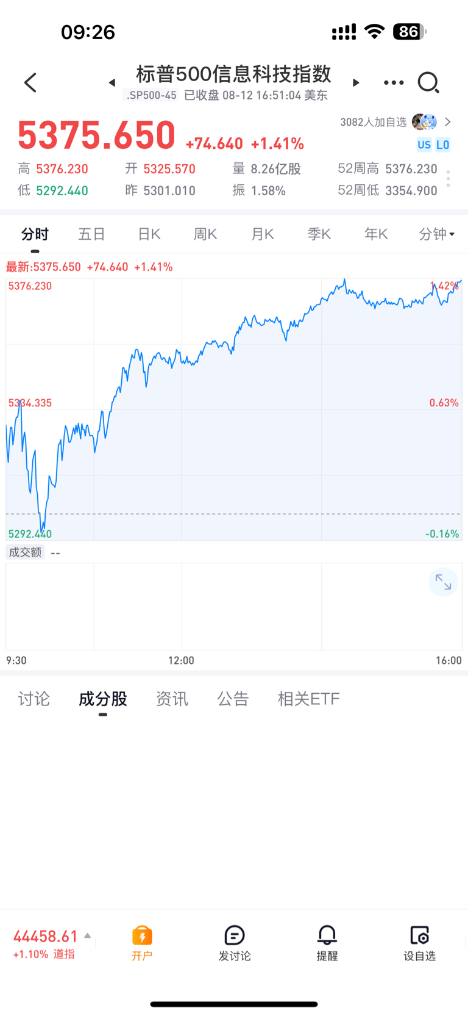Open the 分钟 interval dropdown
The height and width of the screenshot is (1016, 468).
436,234
